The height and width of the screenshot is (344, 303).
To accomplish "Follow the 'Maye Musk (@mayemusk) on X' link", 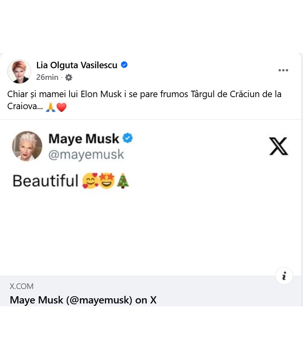I will point(83,300).
